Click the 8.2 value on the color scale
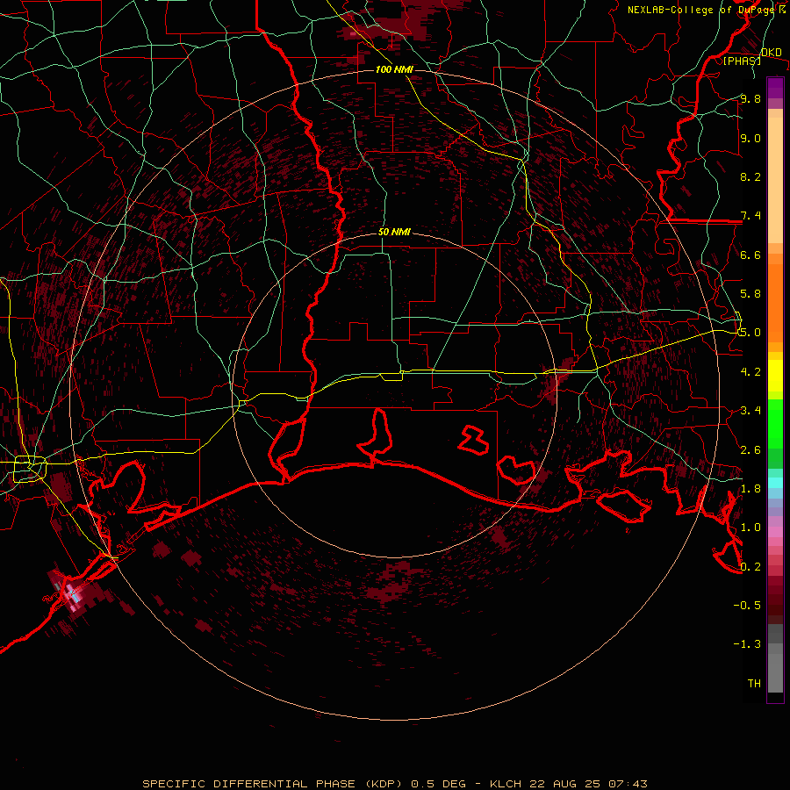790x790 pixels. point(750,176)
